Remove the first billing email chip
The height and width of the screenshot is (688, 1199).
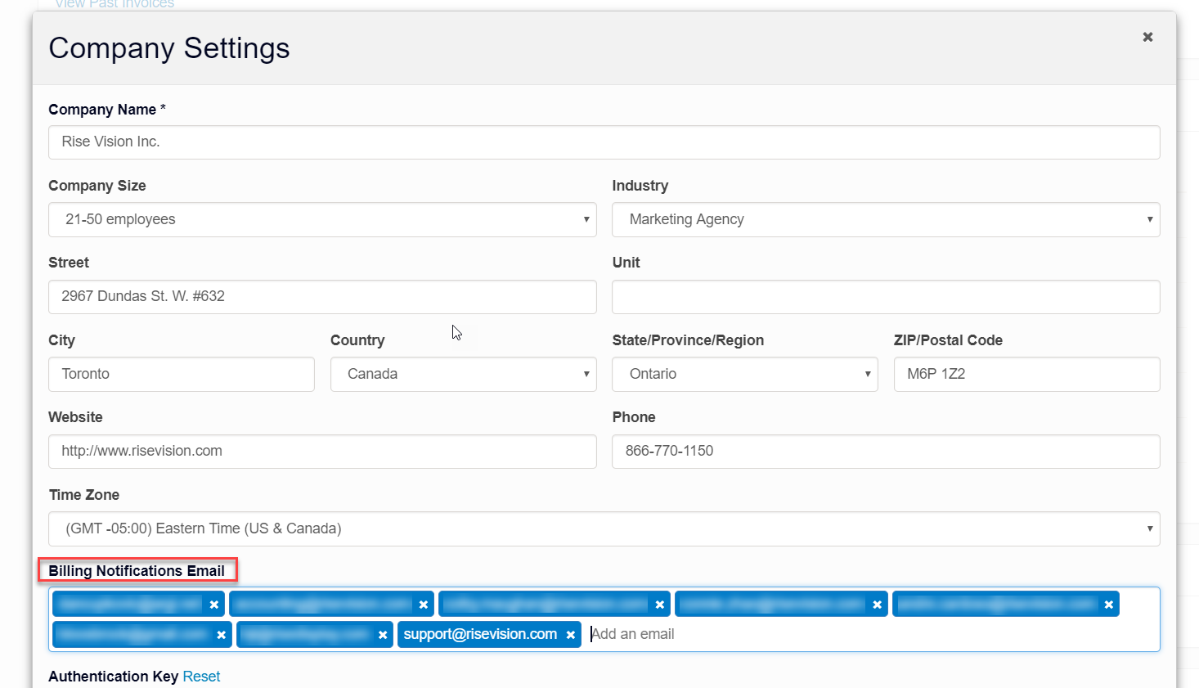[213, 604]
